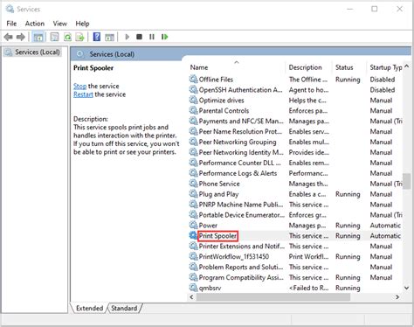Click the Stop Service square button
This screenshot has height=327, width=414.
139,37
